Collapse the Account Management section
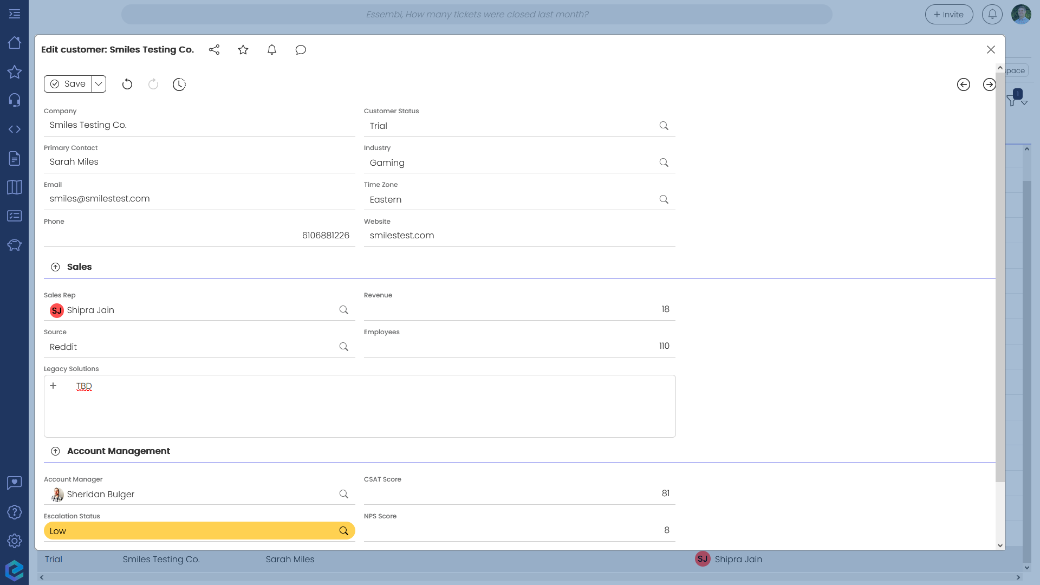Viewport: 1040px width, 585px height. click(x=55, y=451)
